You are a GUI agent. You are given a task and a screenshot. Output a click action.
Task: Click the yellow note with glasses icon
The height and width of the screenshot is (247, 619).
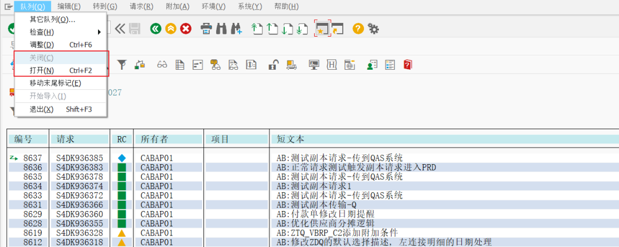coord(215,65)
